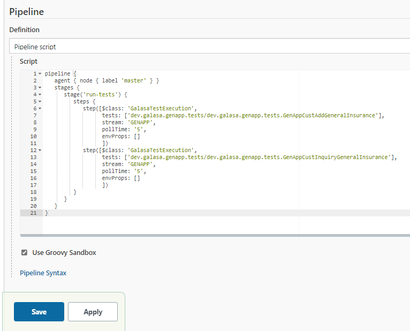
Task: Click 'GalasaTestExecution' on line 12
Action: tap(161, 150)
